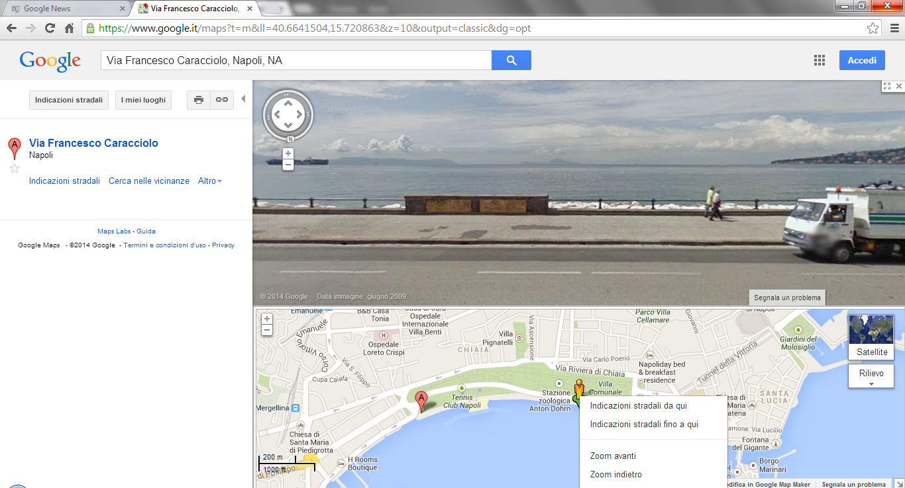Click 'Cerca nelle vicinanze' link

pyautogui.click(x=148, y=181)
